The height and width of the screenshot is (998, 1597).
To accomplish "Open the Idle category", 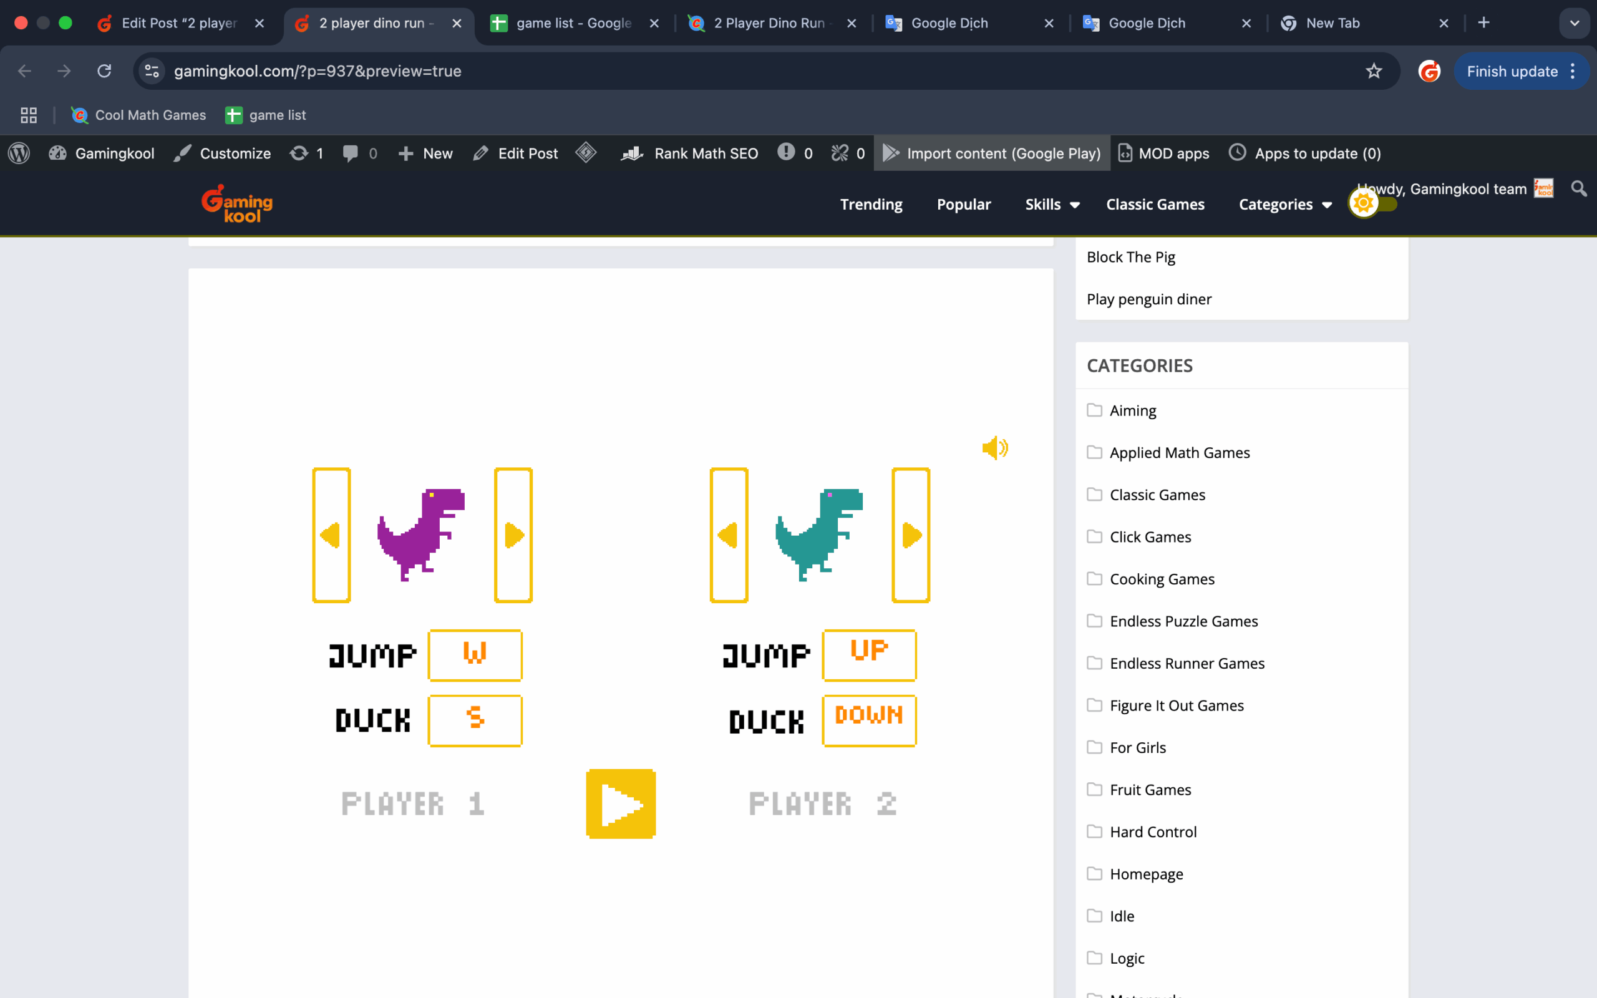I will point(1121,916).
